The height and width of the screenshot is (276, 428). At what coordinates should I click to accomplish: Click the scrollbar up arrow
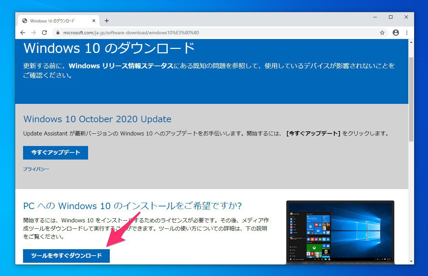pyautogui.click(x=411, y=42)
